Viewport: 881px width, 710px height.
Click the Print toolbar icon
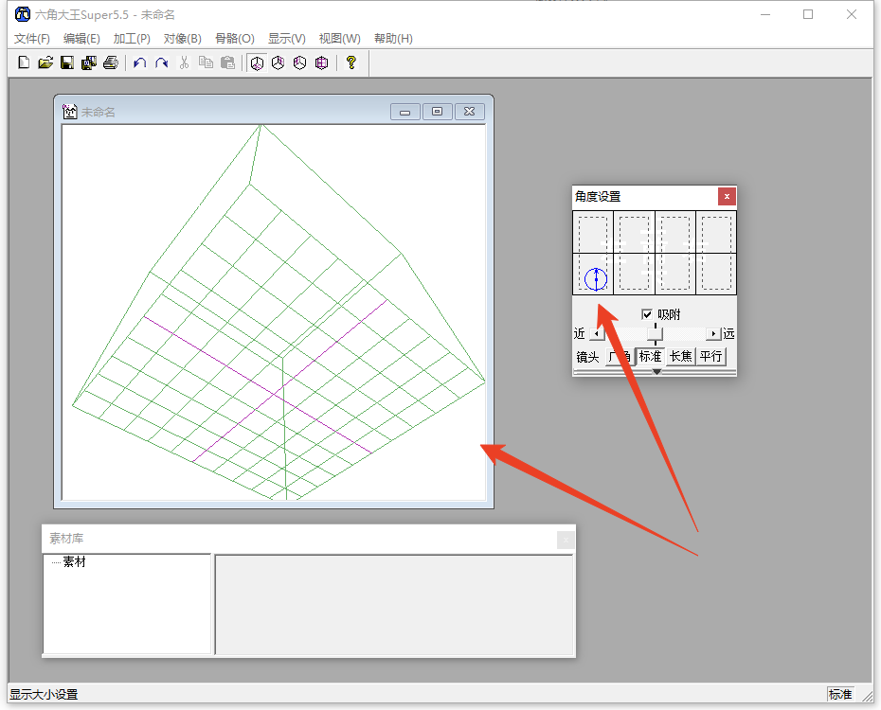point(111,63)
